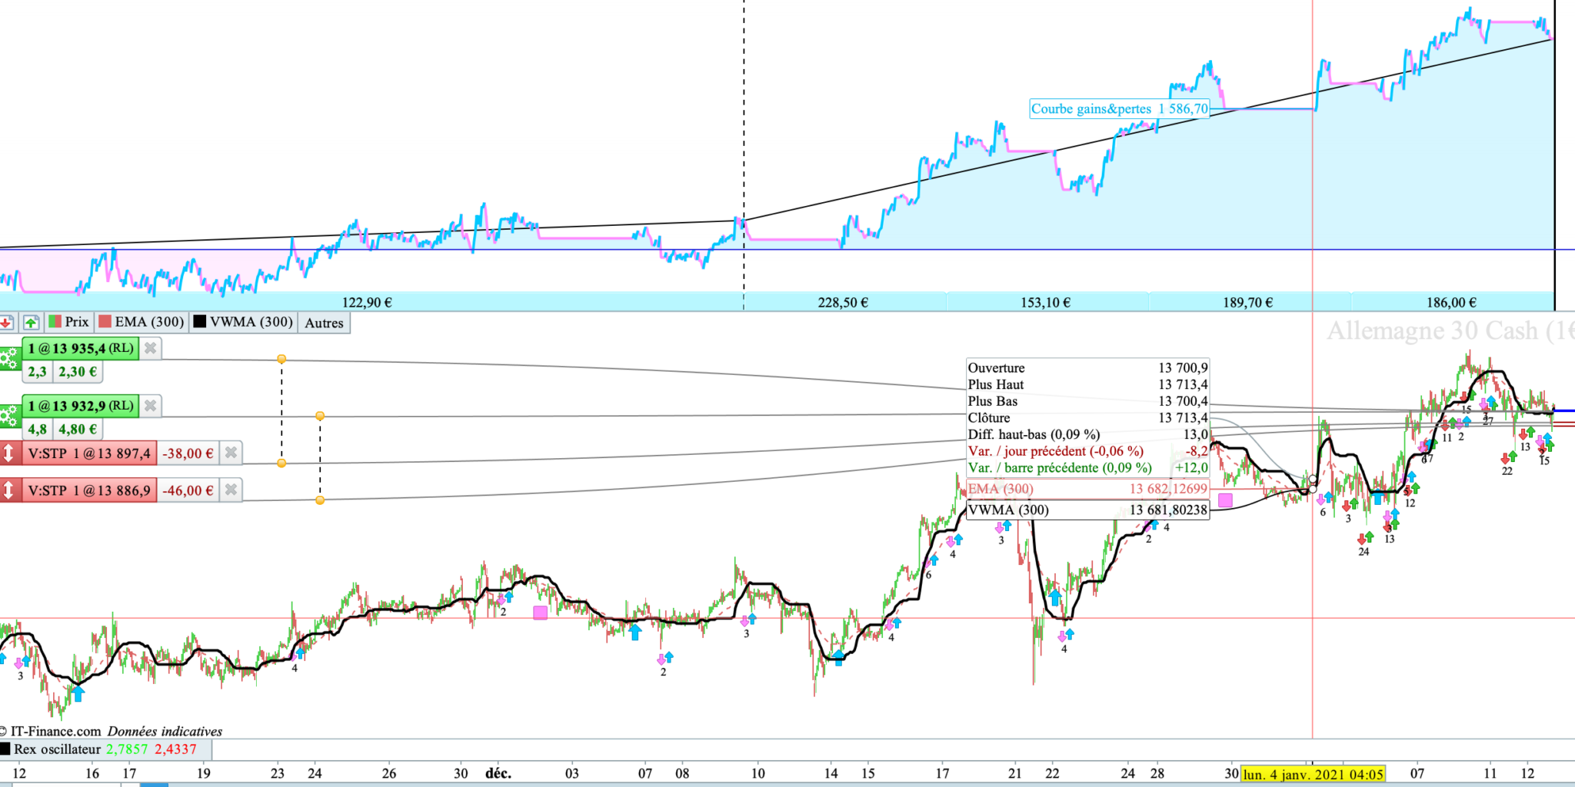The width and height of the screenshot is (1575, 787).
Task: Click orange handle on 13 935,4 position line
Action: pyautogui.click(x=281, y=360)
